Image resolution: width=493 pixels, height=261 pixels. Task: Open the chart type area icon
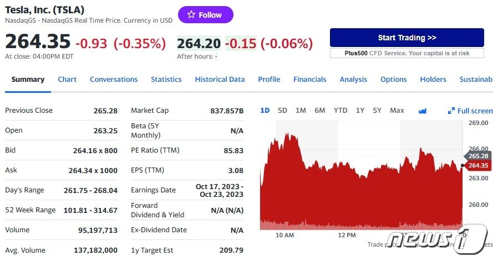pyautogui.click(x=423, y=111)
